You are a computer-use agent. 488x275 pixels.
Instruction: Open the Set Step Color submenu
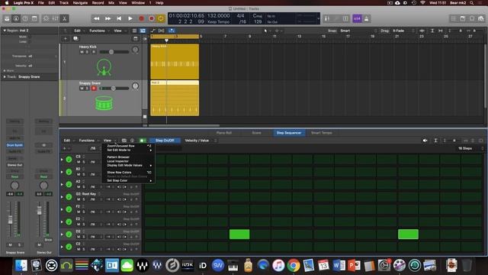click(x=128, y=180)
